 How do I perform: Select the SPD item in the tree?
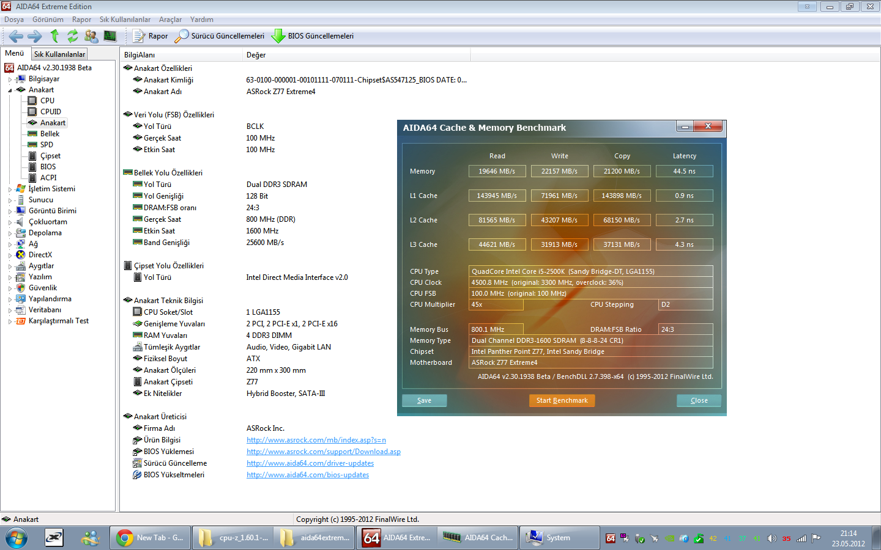pyautogui.click(x=46, y=145)
